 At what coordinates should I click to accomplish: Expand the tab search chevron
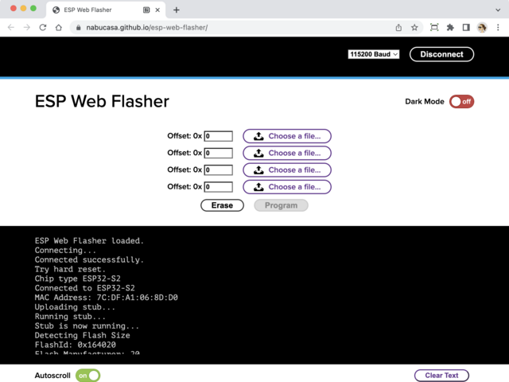[x=498, y=10]
